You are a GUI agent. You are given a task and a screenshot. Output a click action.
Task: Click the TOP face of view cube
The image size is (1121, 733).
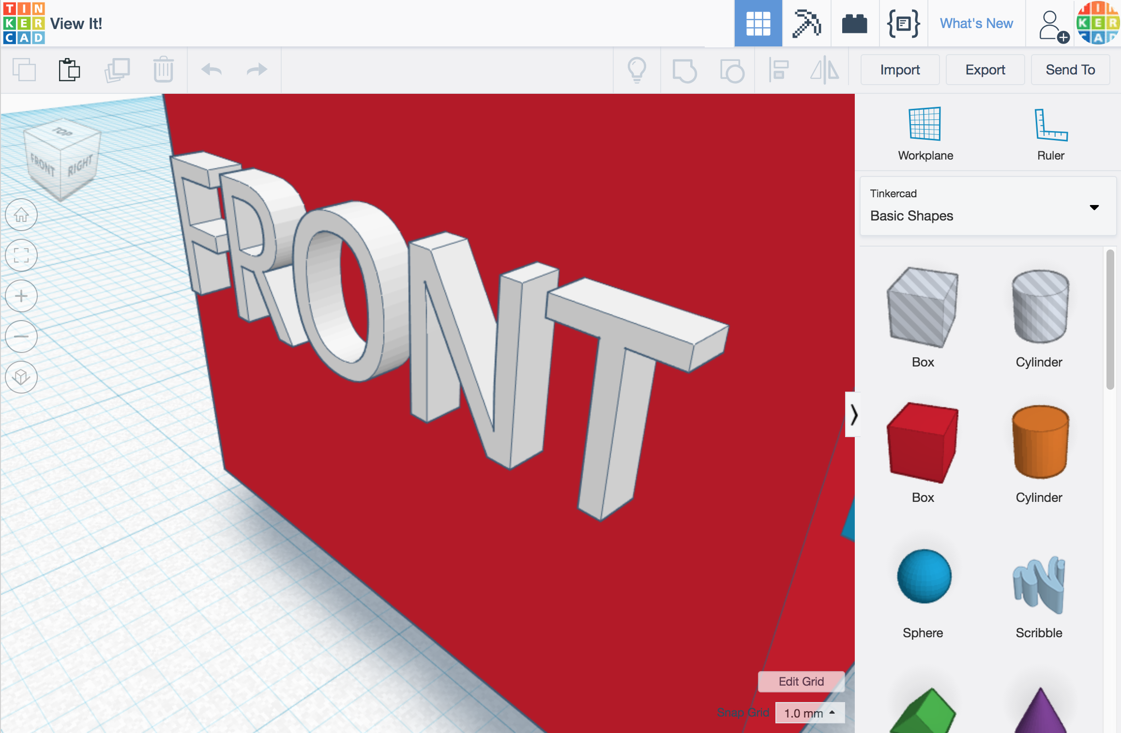(62, 132)
